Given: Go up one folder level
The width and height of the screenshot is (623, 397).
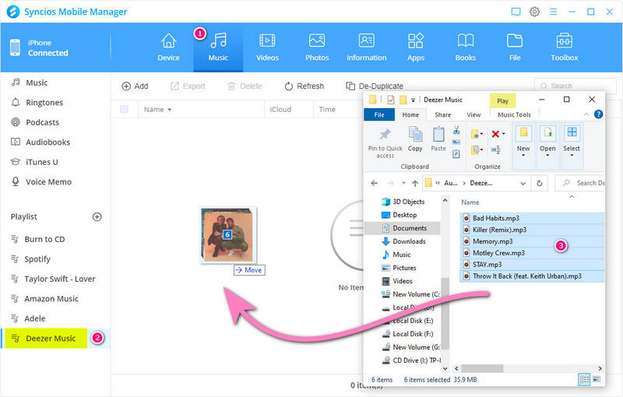Looking at the screenshot, I should tap(415, 183).
